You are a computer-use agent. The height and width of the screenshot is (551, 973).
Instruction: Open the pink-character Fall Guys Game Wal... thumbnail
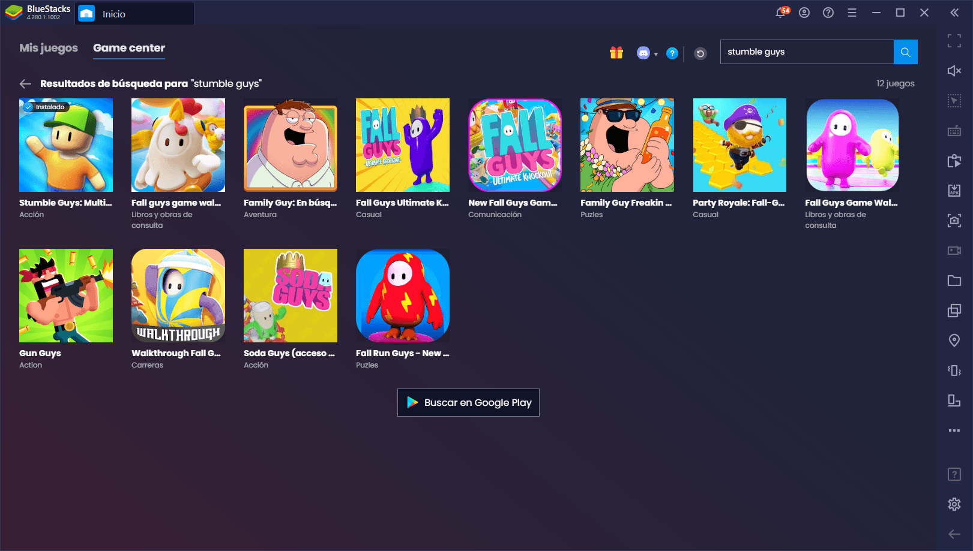click(x=852, y=145)
